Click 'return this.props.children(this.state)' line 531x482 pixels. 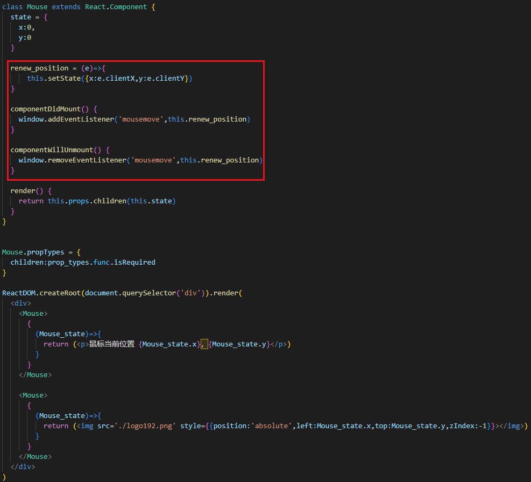pos(97,201)
